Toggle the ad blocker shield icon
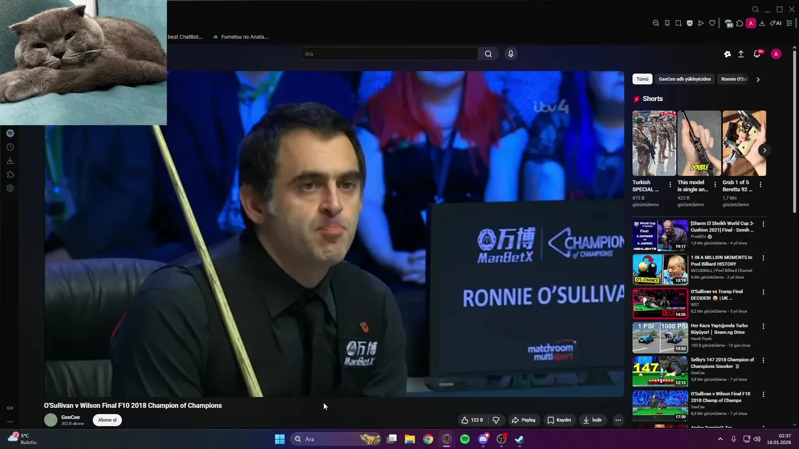 (x=690, y=23)
